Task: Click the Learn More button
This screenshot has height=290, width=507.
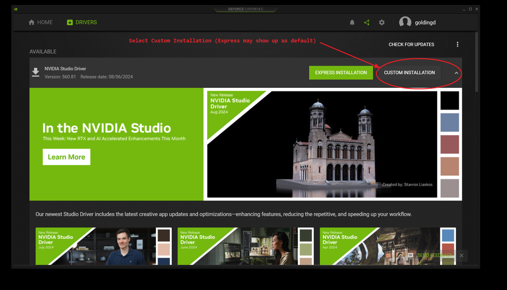Action: tap(66, 157)
